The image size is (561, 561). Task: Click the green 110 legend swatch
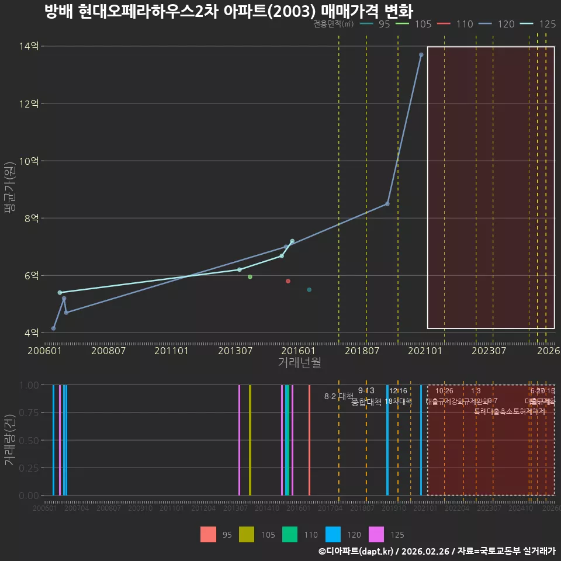click(290, 535)
